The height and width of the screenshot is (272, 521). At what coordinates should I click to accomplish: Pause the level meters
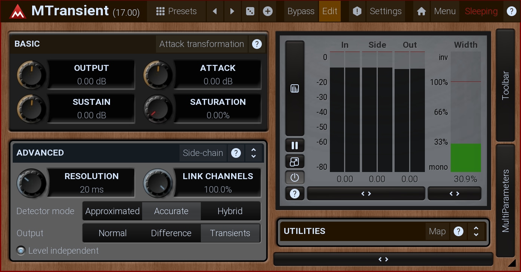pos(295,146)
